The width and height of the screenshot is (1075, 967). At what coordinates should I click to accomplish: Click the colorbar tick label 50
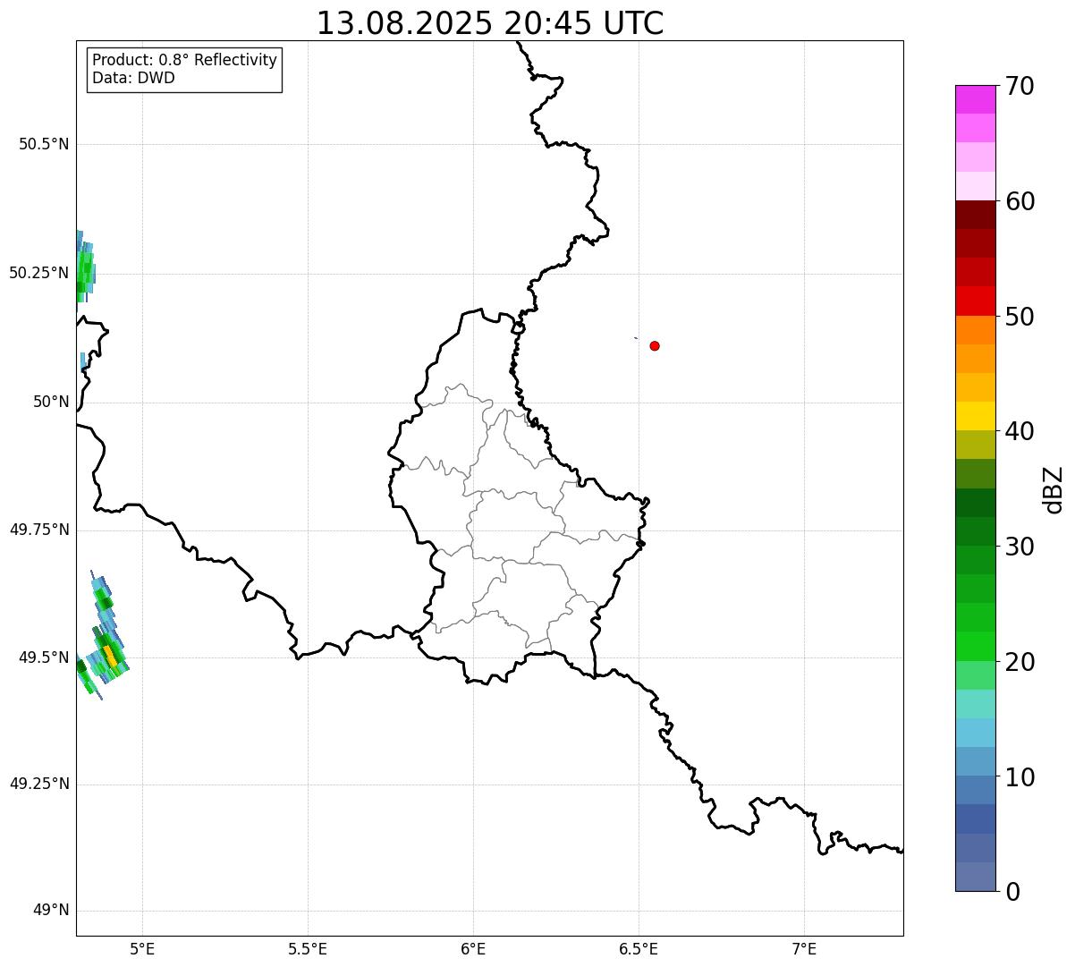click(x=1020, y=317)
